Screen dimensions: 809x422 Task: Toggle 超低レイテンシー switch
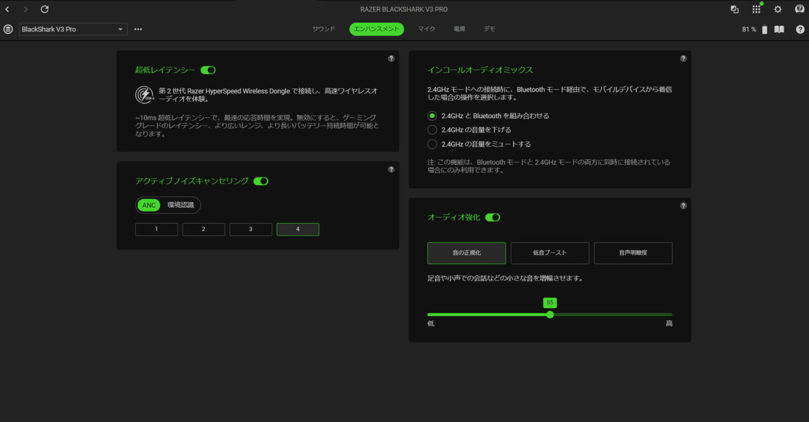pyautogui.click(x=208, y=70)
